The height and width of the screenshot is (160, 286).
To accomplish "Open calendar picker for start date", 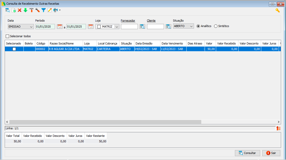I will click(x=60, y=27).
